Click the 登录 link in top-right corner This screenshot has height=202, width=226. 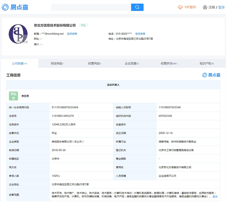(220, 7)
